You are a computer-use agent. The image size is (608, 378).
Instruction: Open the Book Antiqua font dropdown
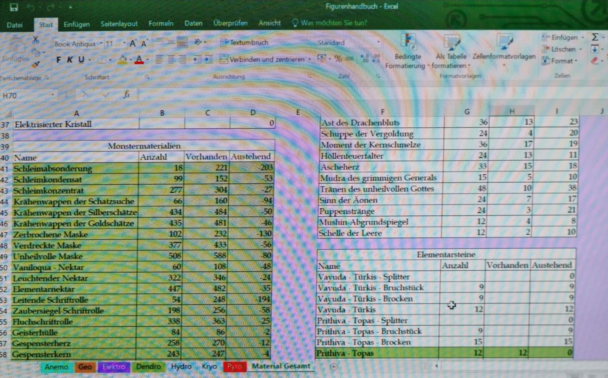pyautogui.click(x=101, y=43)
